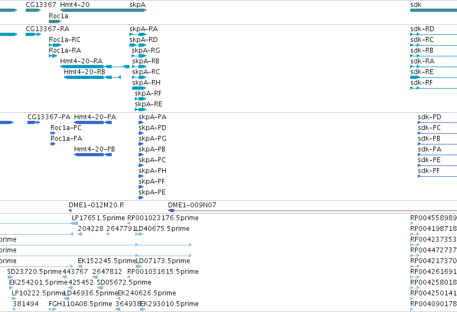Image resolution: width=457 pixels, height=312 pixels.
Task: Select the CG13367 gene feature label
Action: pos(41,5)
